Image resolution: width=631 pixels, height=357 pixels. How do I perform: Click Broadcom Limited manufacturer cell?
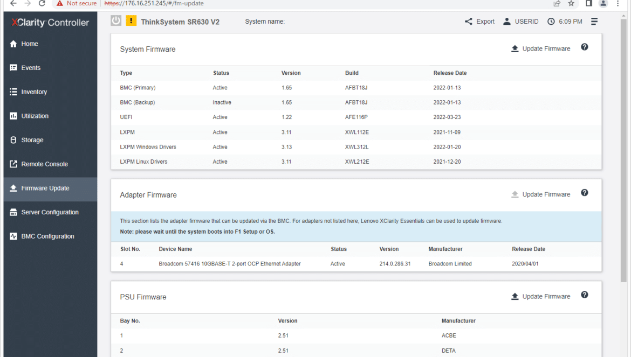pos(450,264)
